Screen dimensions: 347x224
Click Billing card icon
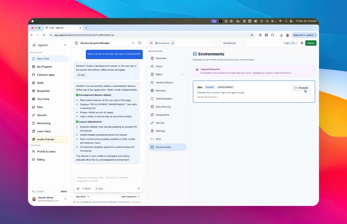pos(33,160)
